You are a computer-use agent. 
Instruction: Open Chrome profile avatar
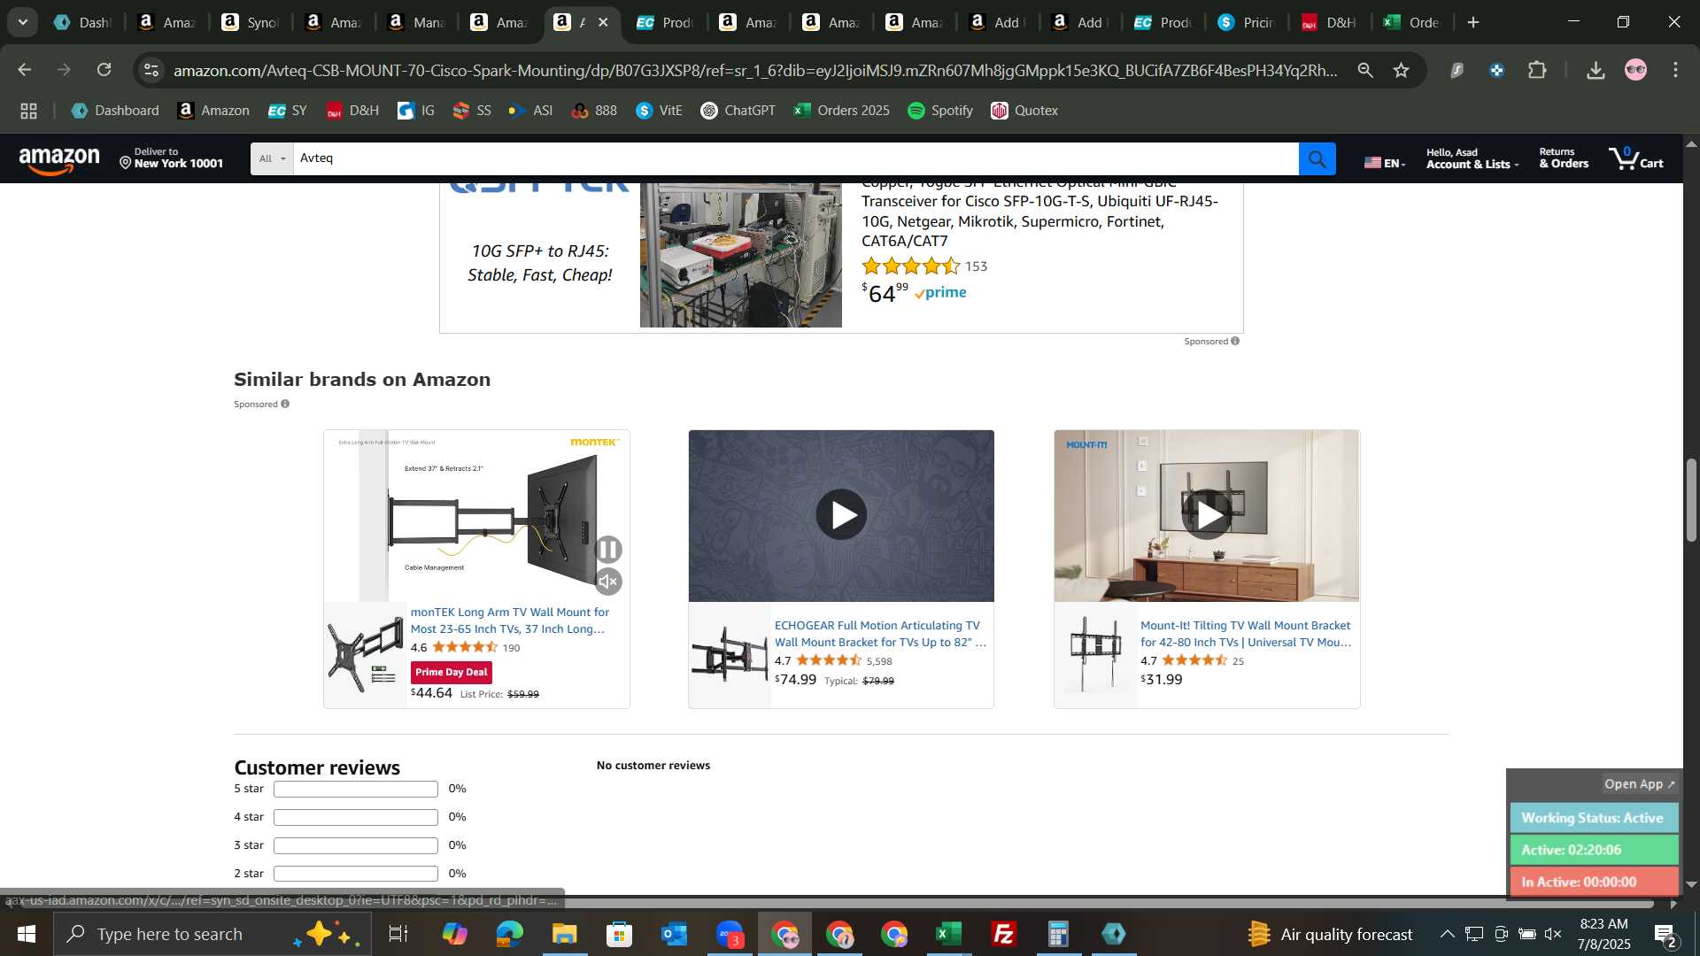point(1635,70)
